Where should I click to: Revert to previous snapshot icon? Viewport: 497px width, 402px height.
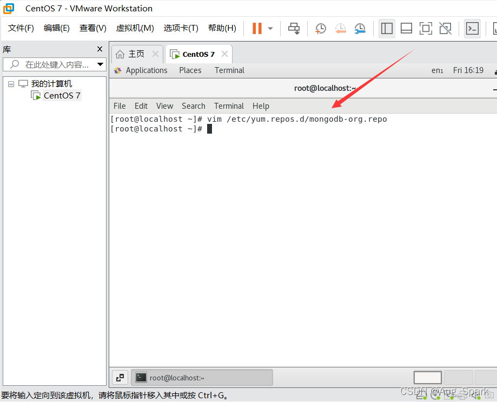pos(340,28)
